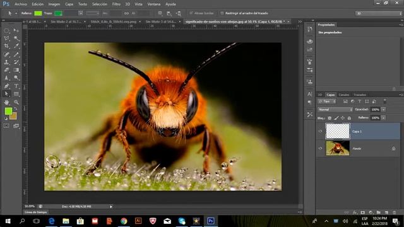This screenshot has width=404, height=227.
Task: Enable Restringir el arrastre del trazado
Action: click(222, 13)
